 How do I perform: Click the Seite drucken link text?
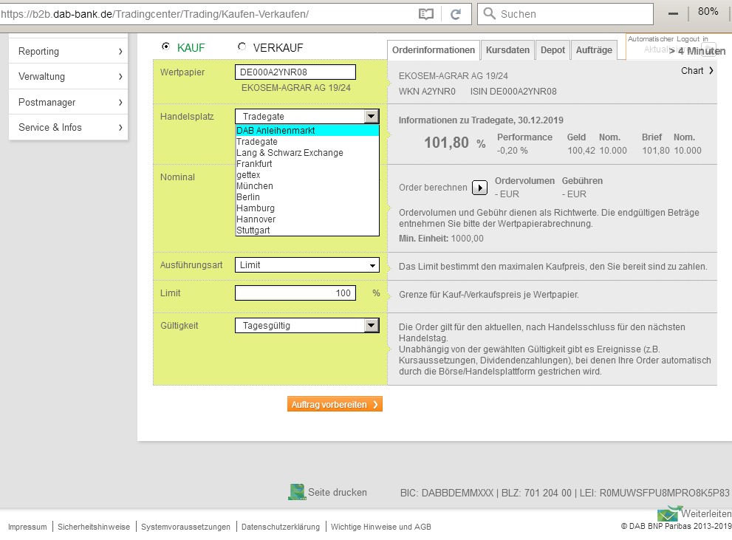[338, 493]
